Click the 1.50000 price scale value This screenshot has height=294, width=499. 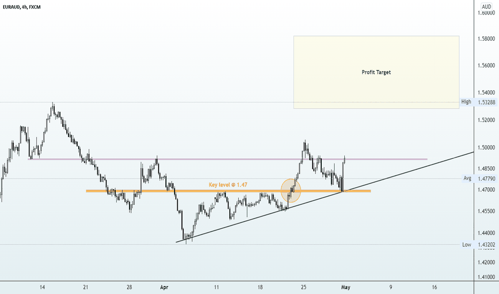click(x=486, y=148)
